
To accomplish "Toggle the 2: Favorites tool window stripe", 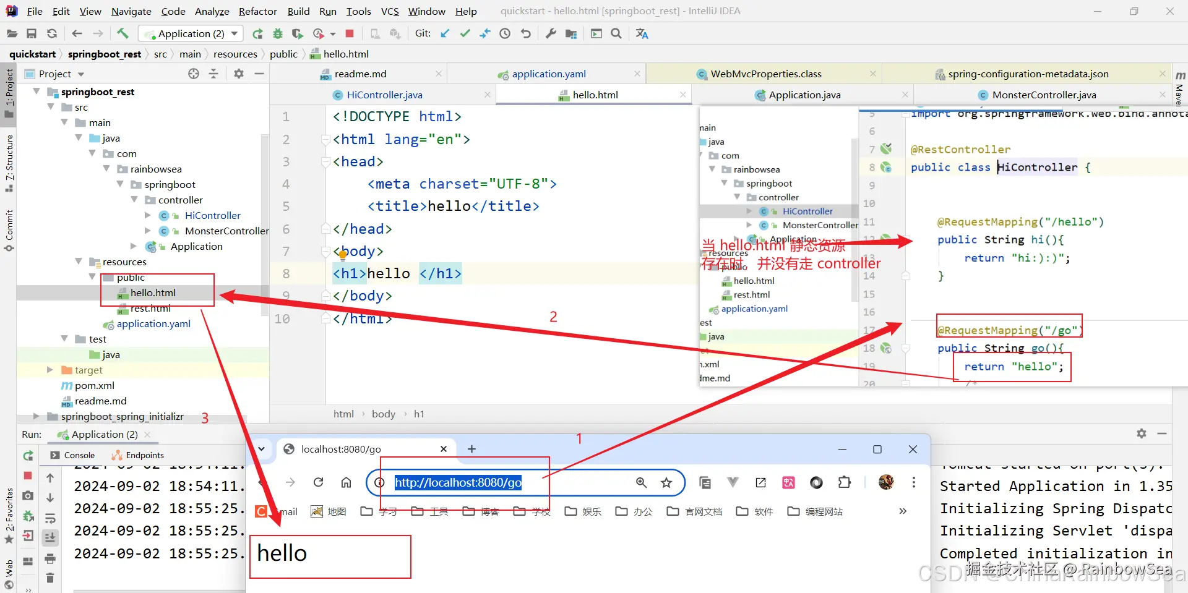I will click(x=9, y=516).
